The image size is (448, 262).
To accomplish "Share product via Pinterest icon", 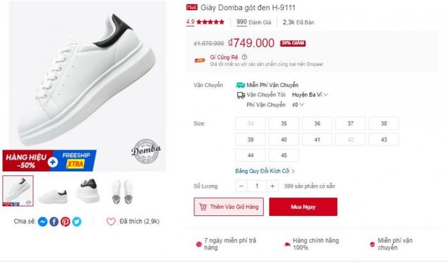I will 65,222.
